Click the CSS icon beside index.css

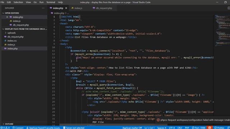pyautogui.click(x=5, y=40)
